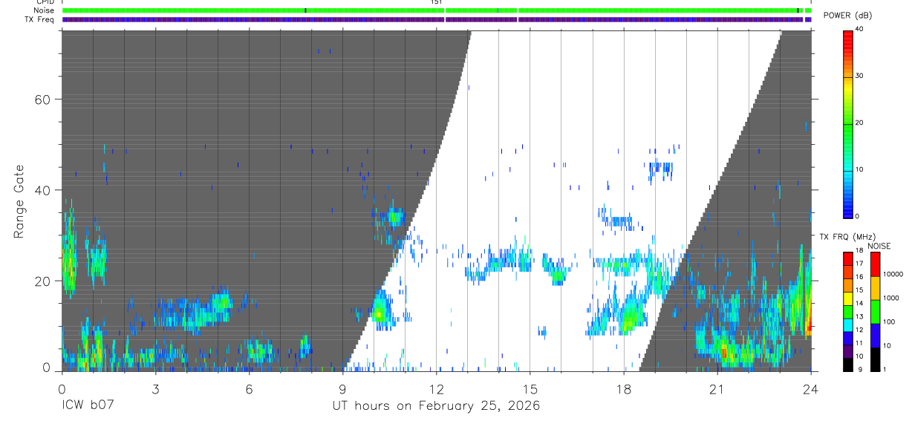Screen dimensions: 912x421
Task: Pick the red swatch in the NOISE legend
Action: [x=875, y=264]
